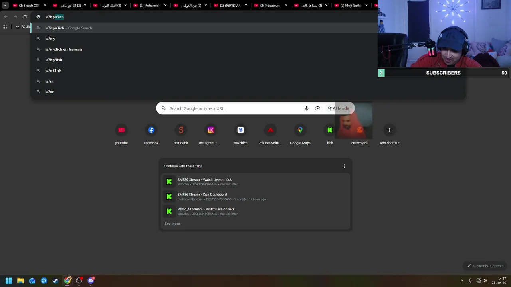The width and height of the screenshot is (511, 287).
Task: Open the Windows Start menu
Action: (x=8, y=281)
